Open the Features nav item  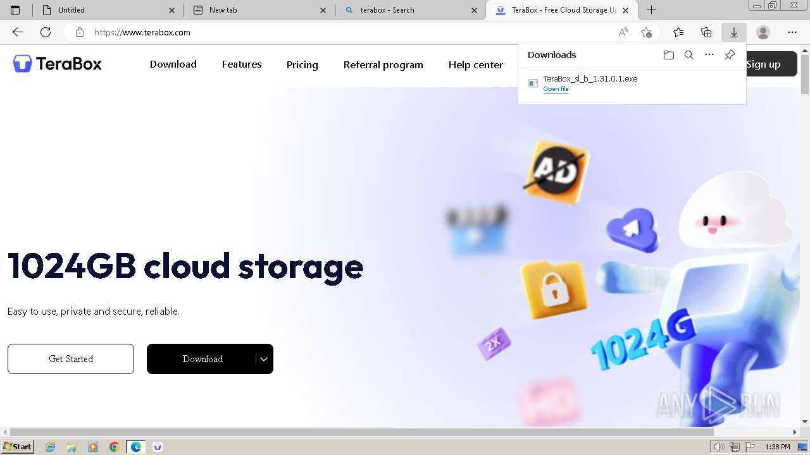click(x=242, y=64)
